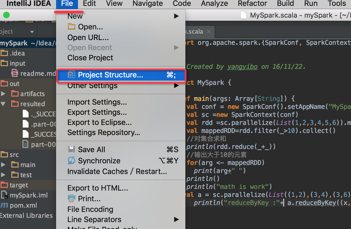Expand the main folder arrow
351x229 pixels.
tap(3, 165)
